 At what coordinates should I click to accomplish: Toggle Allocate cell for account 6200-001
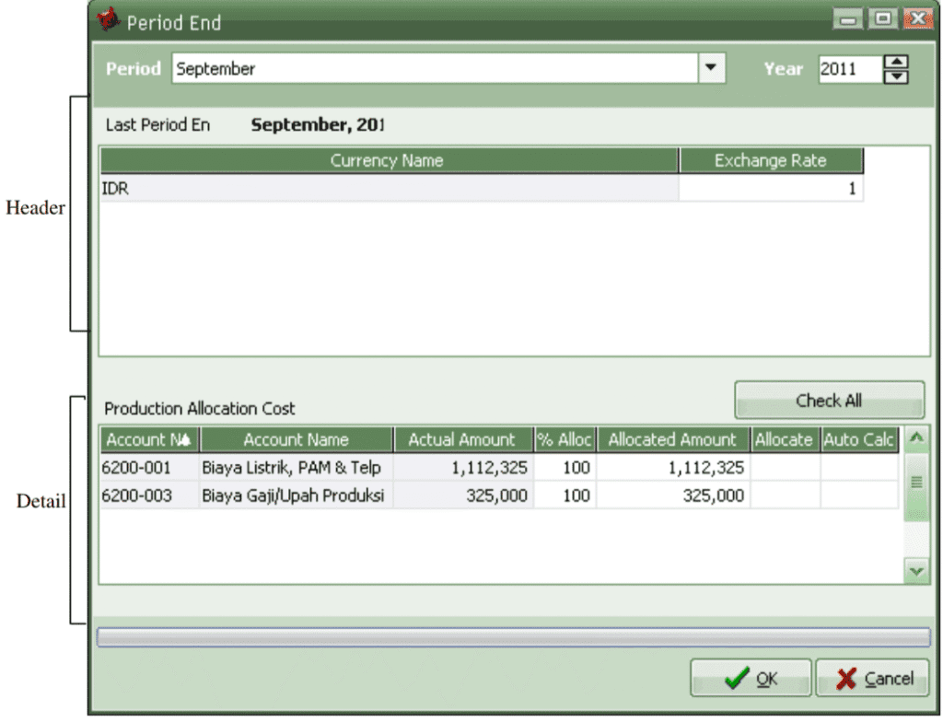(785, 468)
